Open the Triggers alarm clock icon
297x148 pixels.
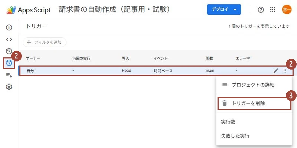coord(9,63)
